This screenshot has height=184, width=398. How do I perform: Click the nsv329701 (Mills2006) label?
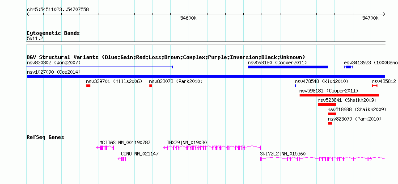click(114, 81)
